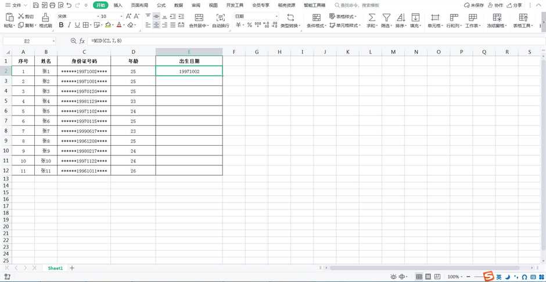Toggle italic formatting with the I button
Screen dimensions: 546x282
[69, 25]
